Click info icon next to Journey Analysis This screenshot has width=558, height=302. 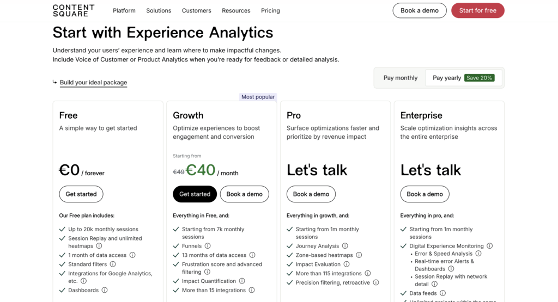(345, 246)
